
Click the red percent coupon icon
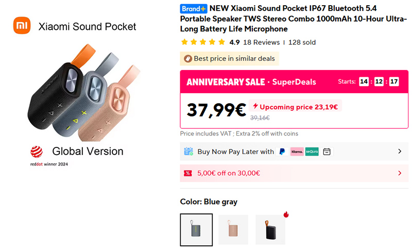coord(188,173)
